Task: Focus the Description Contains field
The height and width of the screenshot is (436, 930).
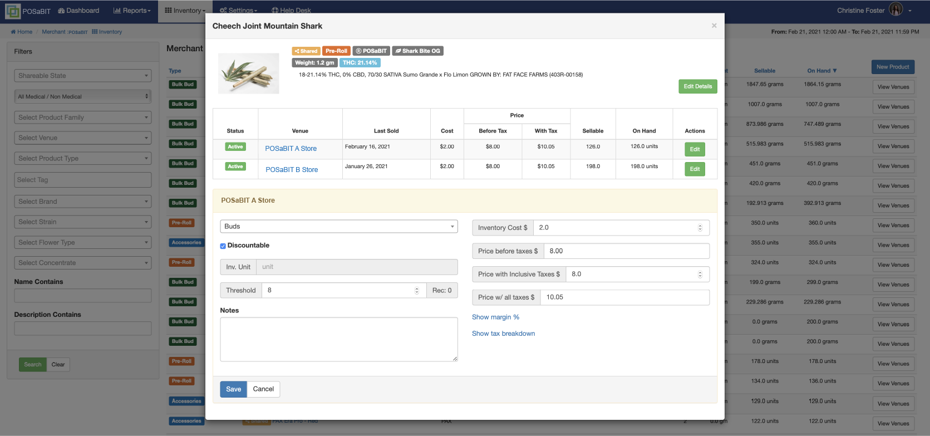Action: coord(83,329)
